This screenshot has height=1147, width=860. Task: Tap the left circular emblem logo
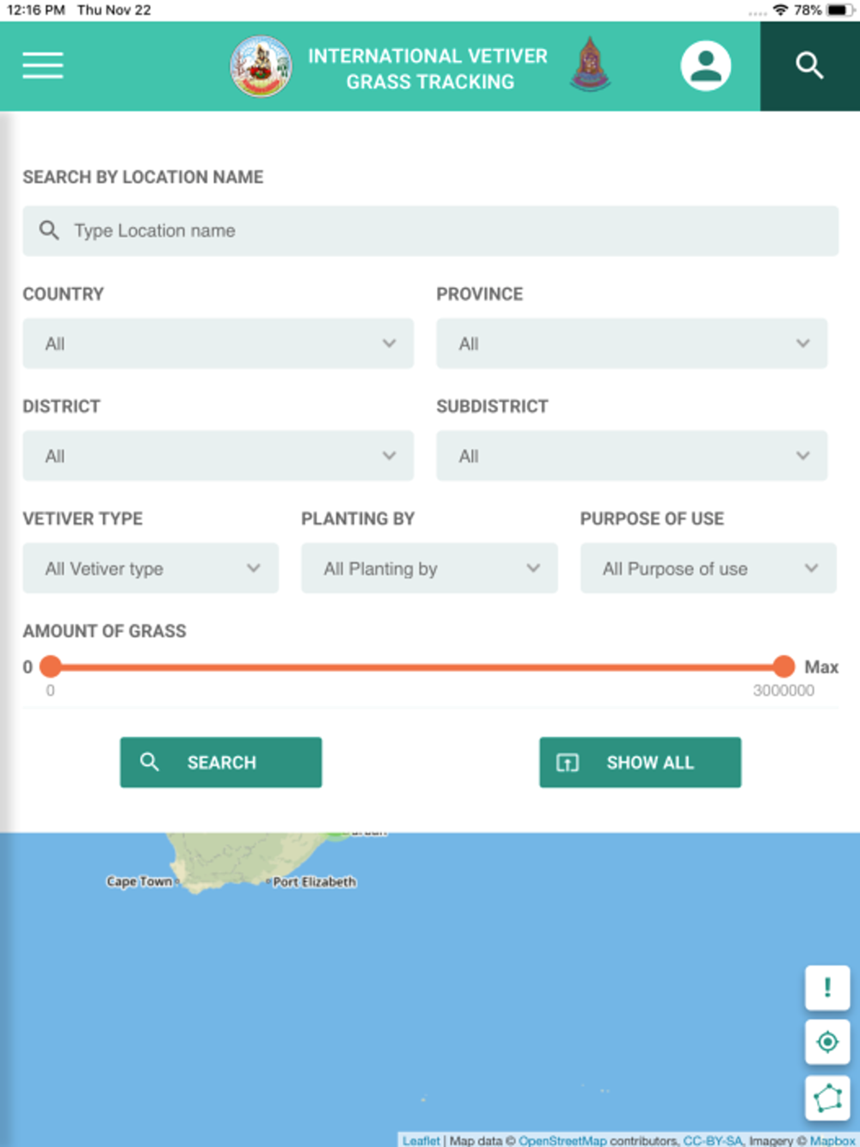(261, 66)
